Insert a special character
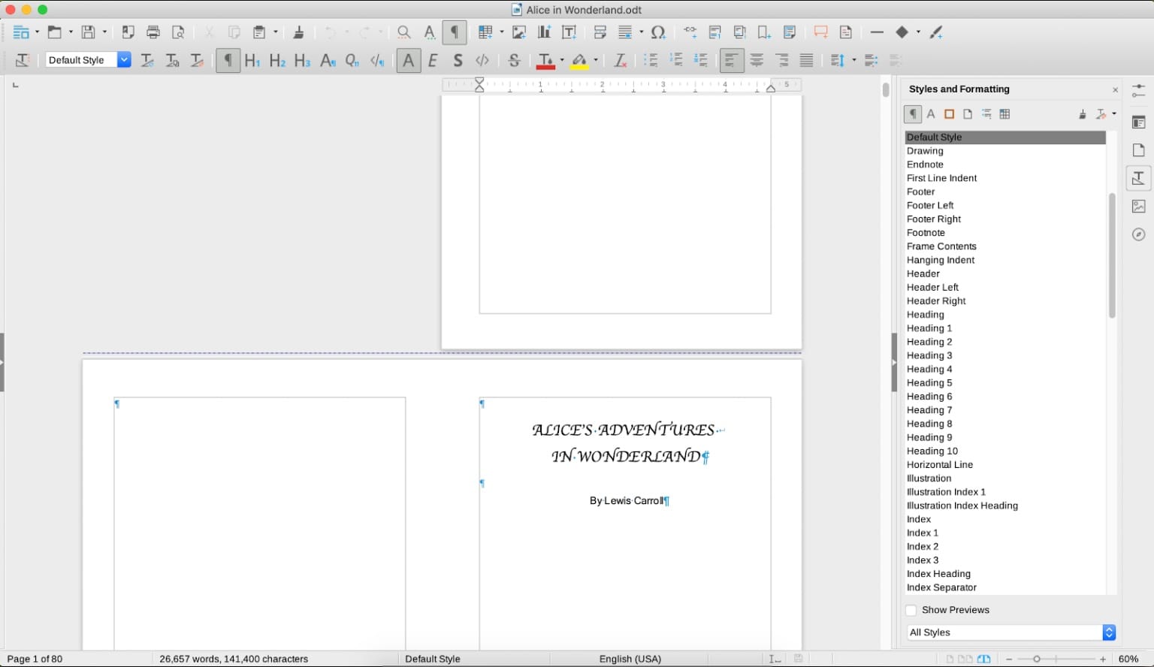 [x=659, y=32]
